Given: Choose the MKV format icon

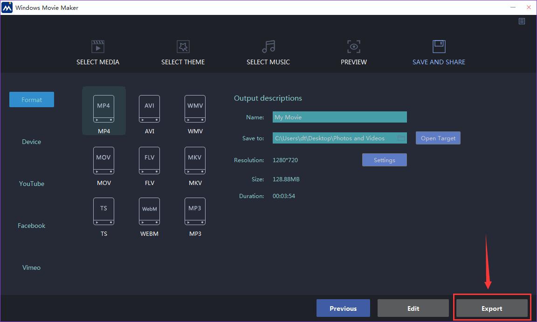Looking at the screenshot, I should 195,160.
